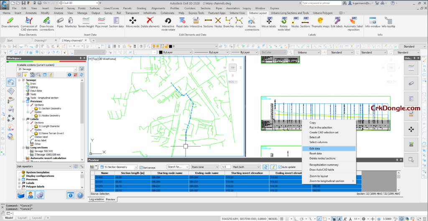Select Draw AutoCAD table menu entry

tap(329, 170)
